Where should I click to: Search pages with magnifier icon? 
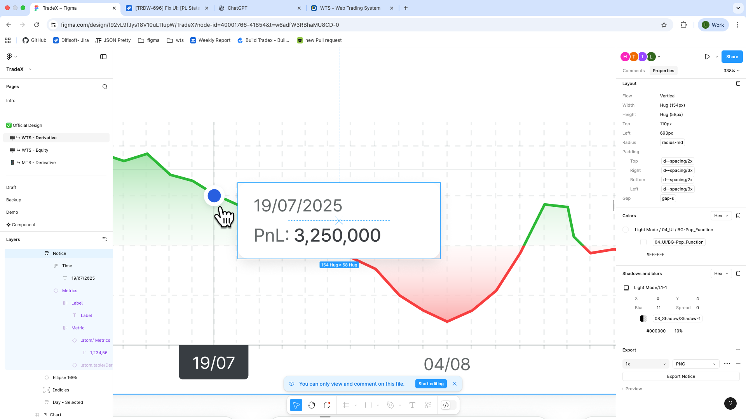(x=105, y=87)
